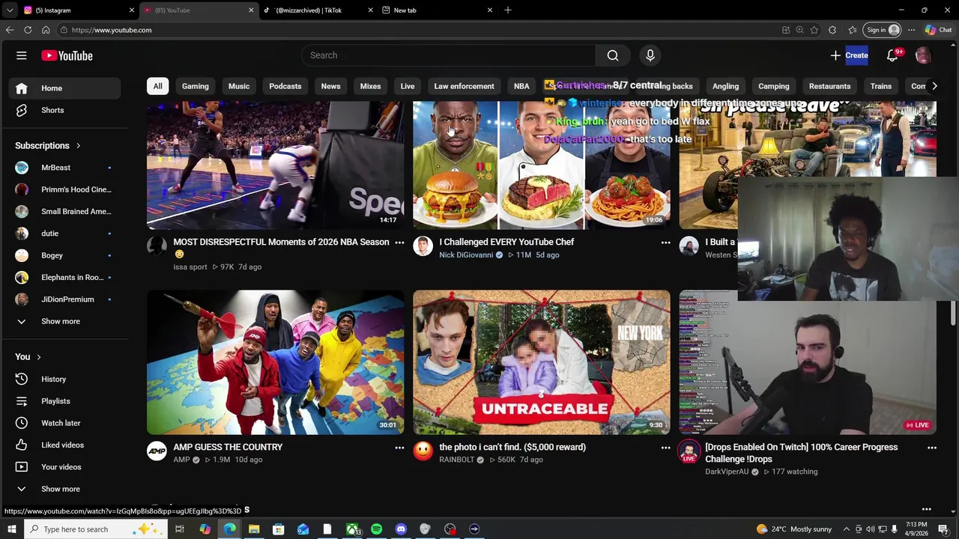The height and width of the screenshot is (539, 959).
Task: Open MrBeast subscription channel
Action: tap(64, 168)
